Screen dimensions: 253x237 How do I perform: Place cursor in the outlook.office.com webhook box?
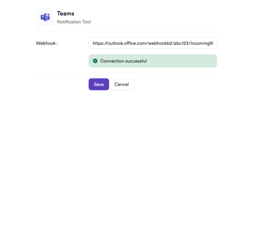tap(153, 43)
